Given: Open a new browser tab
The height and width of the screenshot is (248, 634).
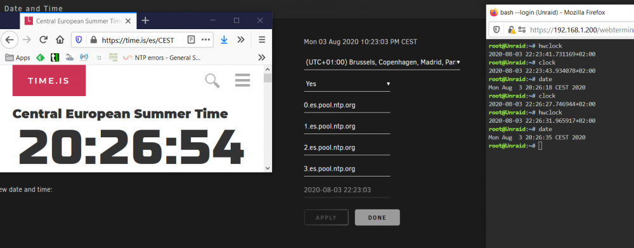Looking at the screenshot, I should pos(146,21).
